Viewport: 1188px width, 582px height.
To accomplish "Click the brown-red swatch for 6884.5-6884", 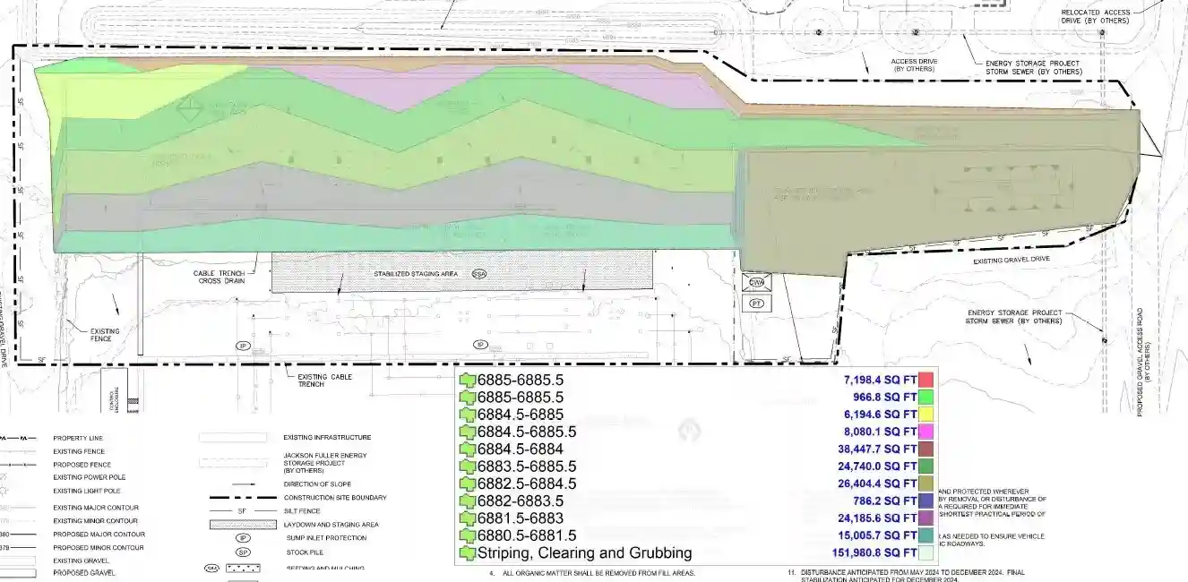I will click(926, 449).
